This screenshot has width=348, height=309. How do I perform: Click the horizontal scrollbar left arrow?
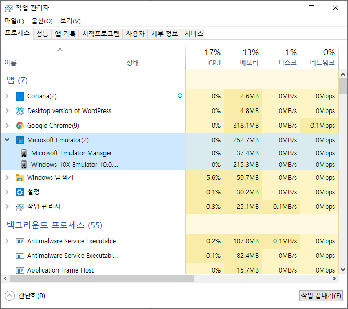[5, 279]
